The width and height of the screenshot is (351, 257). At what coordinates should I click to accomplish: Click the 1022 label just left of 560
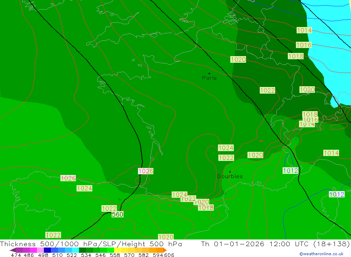tap(109, 209)
